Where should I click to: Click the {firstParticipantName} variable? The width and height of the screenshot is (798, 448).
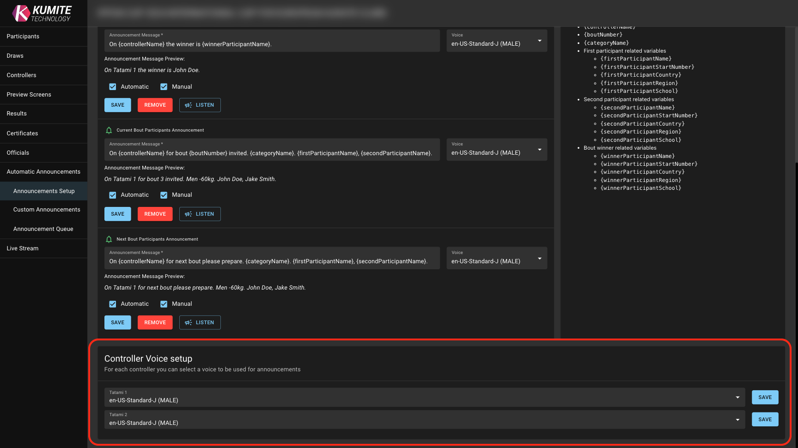(x=636, y=59)
